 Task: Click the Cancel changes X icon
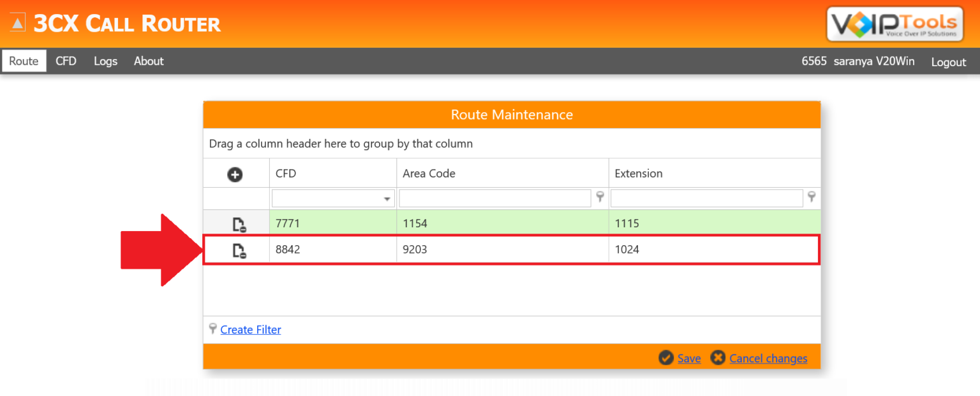click(718, 358)
